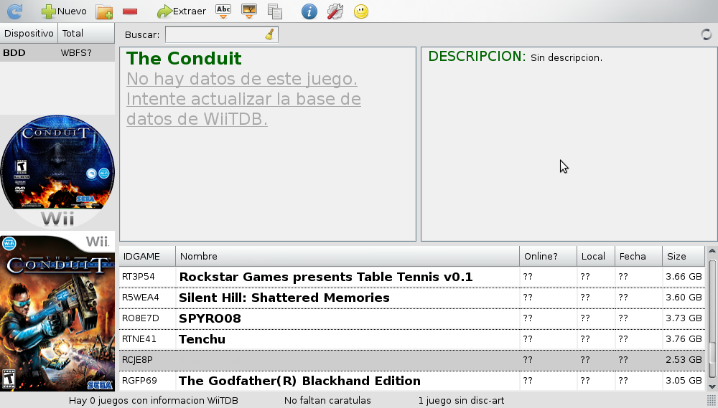The height and width of the screenshot is (408, 718).
Task: Click the 3.66 GB size cell
Action: (x=684, y=277)
